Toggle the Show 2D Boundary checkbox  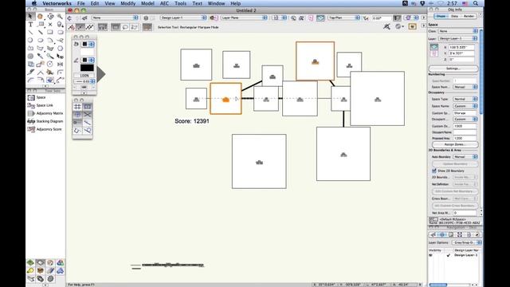(434, 171)
